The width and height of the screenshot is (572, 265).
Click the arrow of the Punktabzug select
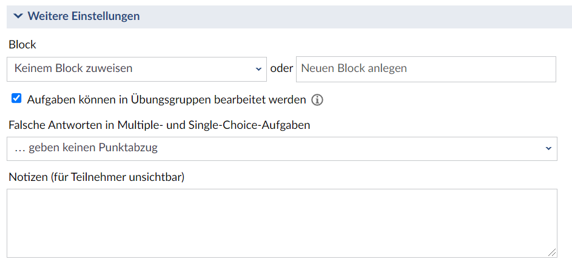[x=548, y=148]
